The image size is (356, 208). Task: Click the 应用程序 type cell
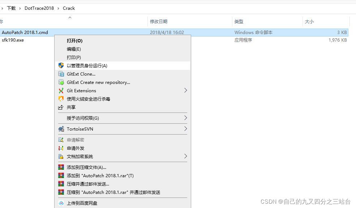click(x=243, y=40)
